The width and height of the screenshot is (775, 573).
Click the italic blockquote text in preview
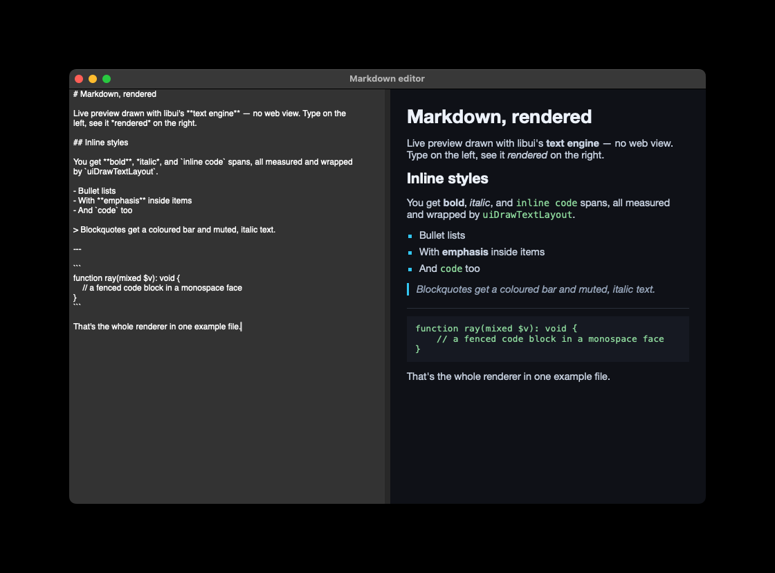(x=536, y=289)
